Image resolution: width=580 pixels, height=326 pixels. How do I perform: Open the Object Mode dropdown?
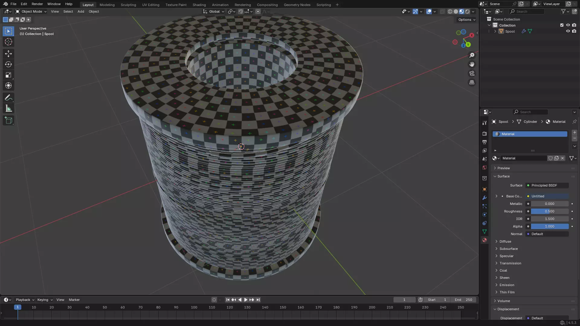pyautogui.click(x=31, y=11)
